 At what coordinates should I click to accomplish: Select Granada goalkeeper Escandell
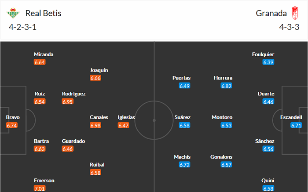click(291, 117)
